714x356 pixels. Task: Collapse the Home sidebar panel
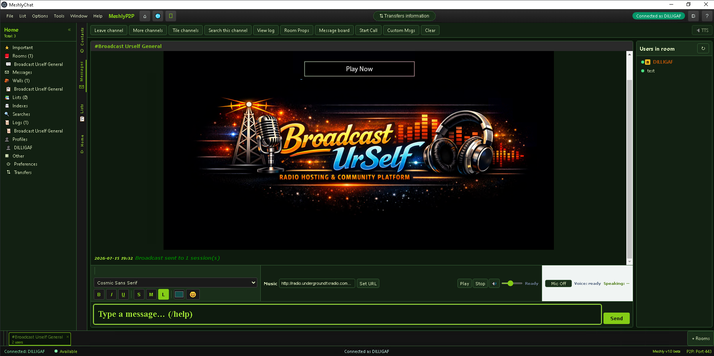(69, 30)
